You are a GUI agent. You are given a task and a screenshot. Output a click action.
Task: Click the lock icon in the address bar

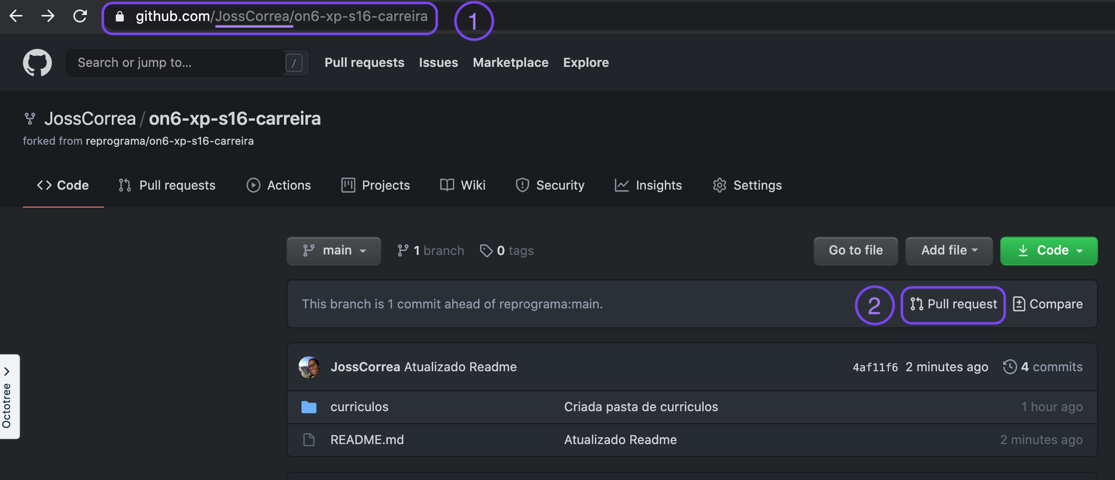click(x=119, y=16)
